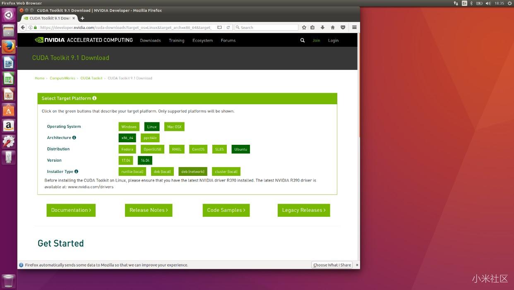The width and height of the screenshot is (514, 290).
Task: Select RHEL distribution
Action: pos(177,149)
